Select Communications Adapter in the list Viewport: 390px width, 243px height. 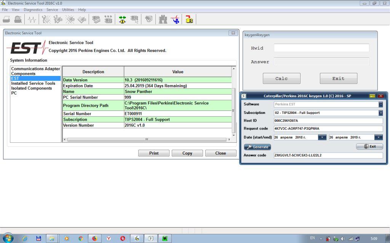tap(35, 69)
